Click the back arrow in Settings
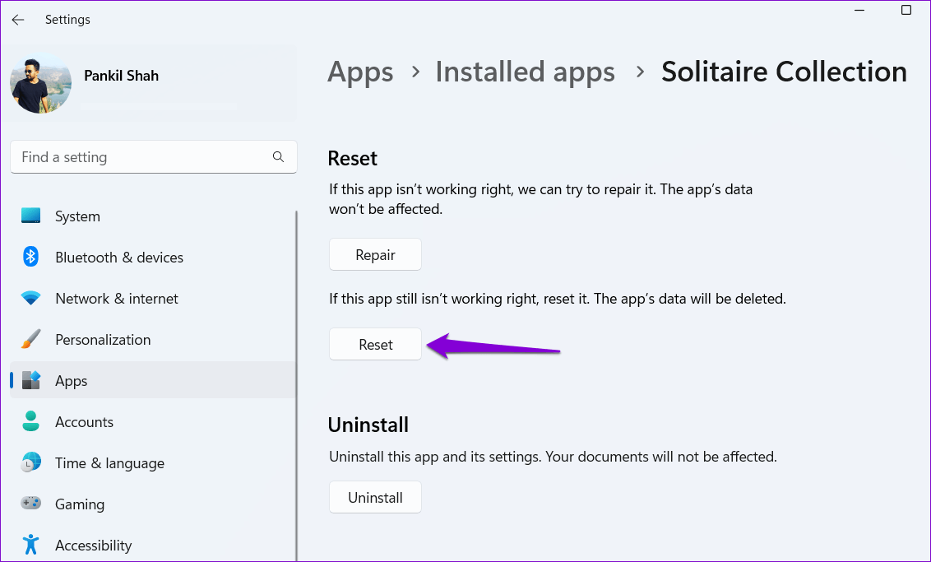This screenshot has height=562, width=931. click(x=18, y=20)
